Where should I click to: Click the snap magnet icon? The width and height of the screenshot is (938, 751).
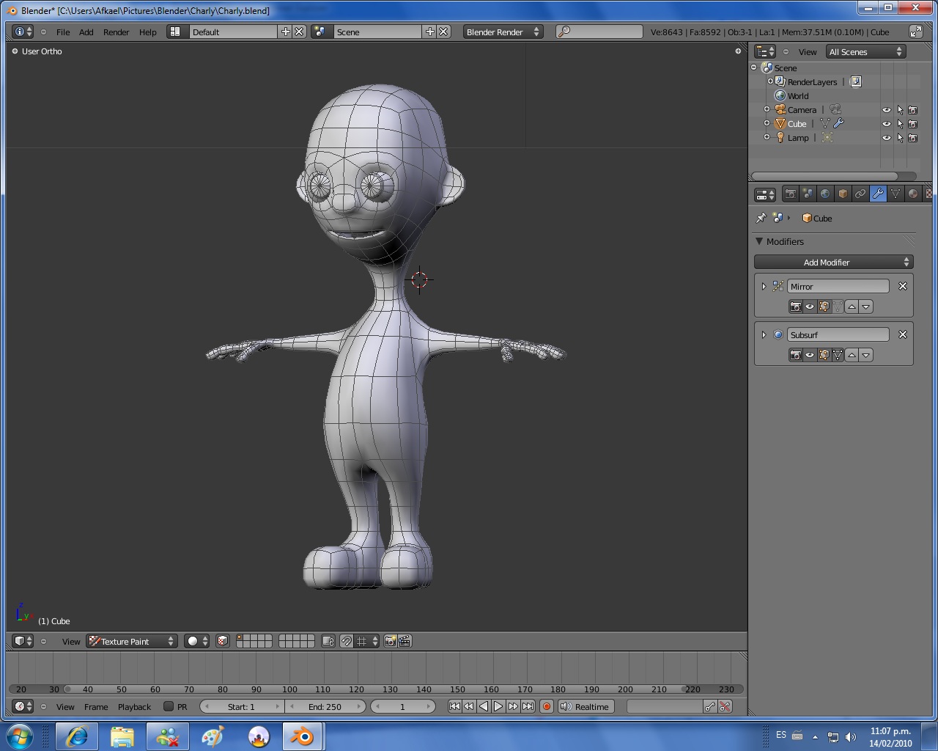(347, 642)
